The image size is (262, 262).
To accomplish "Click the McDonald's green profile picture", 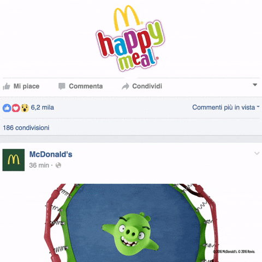I will coord(14,160).
